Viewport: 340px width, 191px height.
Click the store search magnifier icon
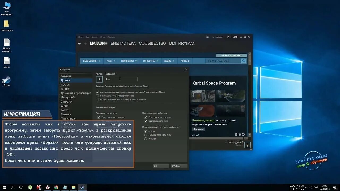244,61
